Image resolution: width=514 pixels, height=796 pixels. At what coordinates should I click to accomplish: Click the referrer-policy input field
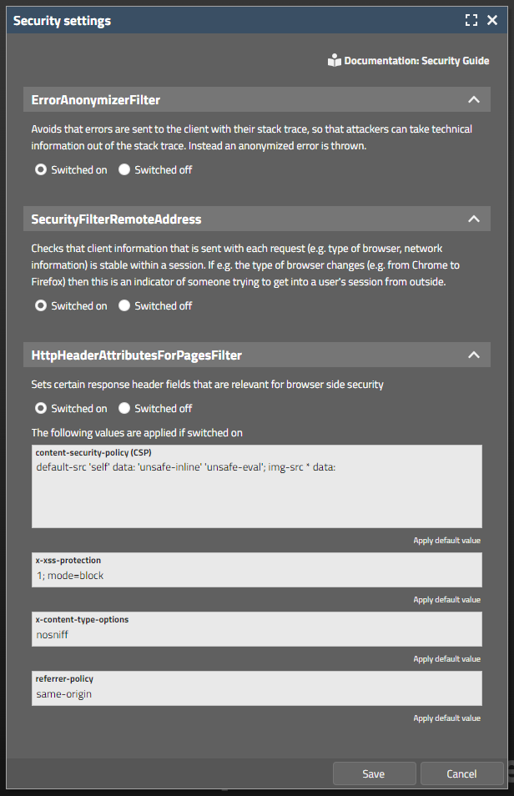(x=257, y=694)
